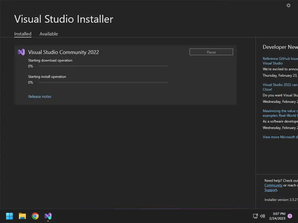Click the install operation progress bar
This screenshot has height=223, width=298.
click(103, 82)
